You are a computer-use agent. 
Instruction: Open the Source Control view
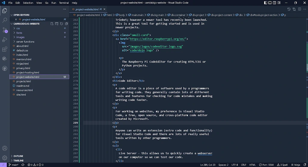(5, 30)
